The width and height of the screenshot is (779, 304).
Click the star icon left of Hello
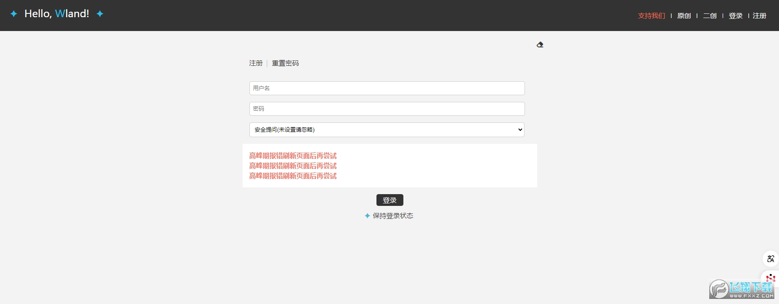[x=14, y=14]
